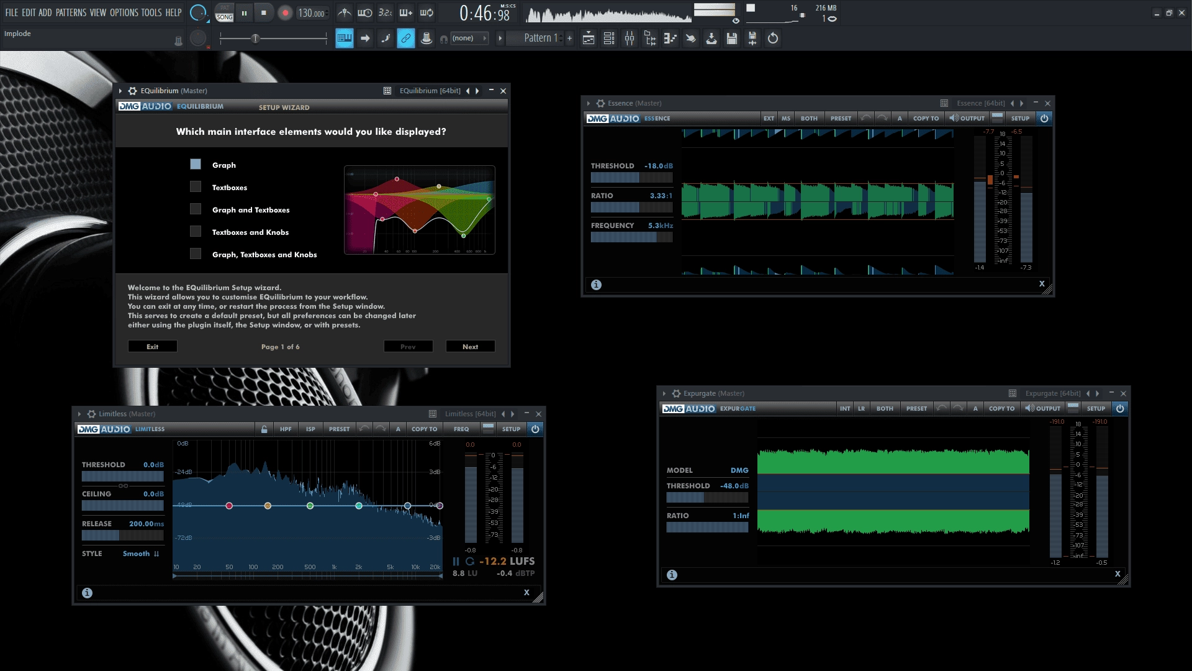This screenshot has height=671, width=1192.
Task: Open the undo arrow in Limitless header
Action: (x=365, y=429)
